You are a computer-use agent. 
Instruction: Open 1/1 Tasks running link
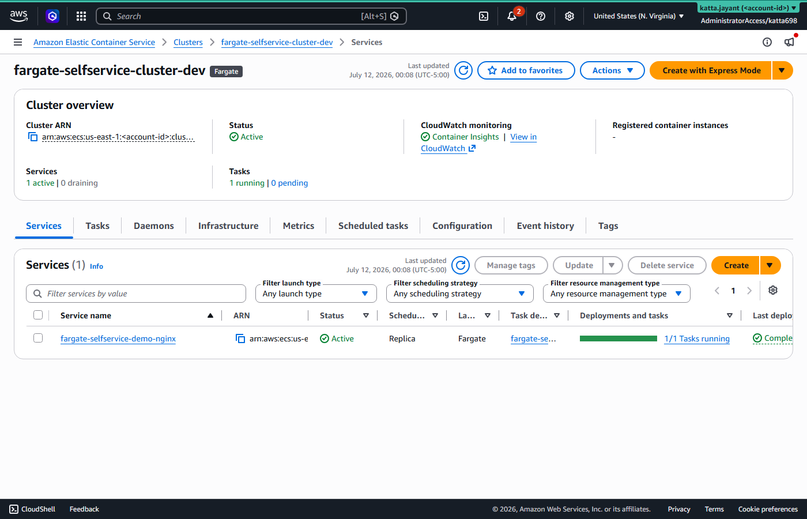[x=697, y=339]
